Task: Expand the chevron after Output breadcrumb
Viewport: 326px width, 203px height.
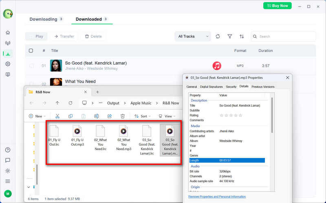Action: [x=125, y=103]
